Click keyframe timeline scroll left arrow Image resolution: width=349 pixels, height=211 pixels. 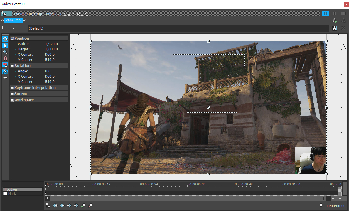[x=47, y=198]
